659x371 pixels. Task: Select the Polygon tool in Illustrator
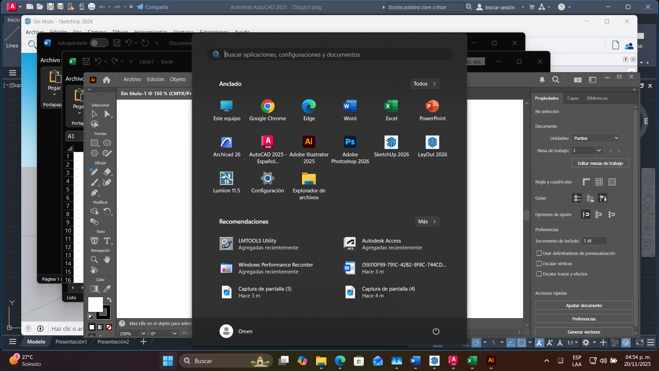tap(94, 153)
